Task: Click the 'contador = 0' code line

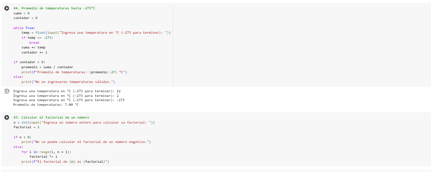Action: (25, 18)
